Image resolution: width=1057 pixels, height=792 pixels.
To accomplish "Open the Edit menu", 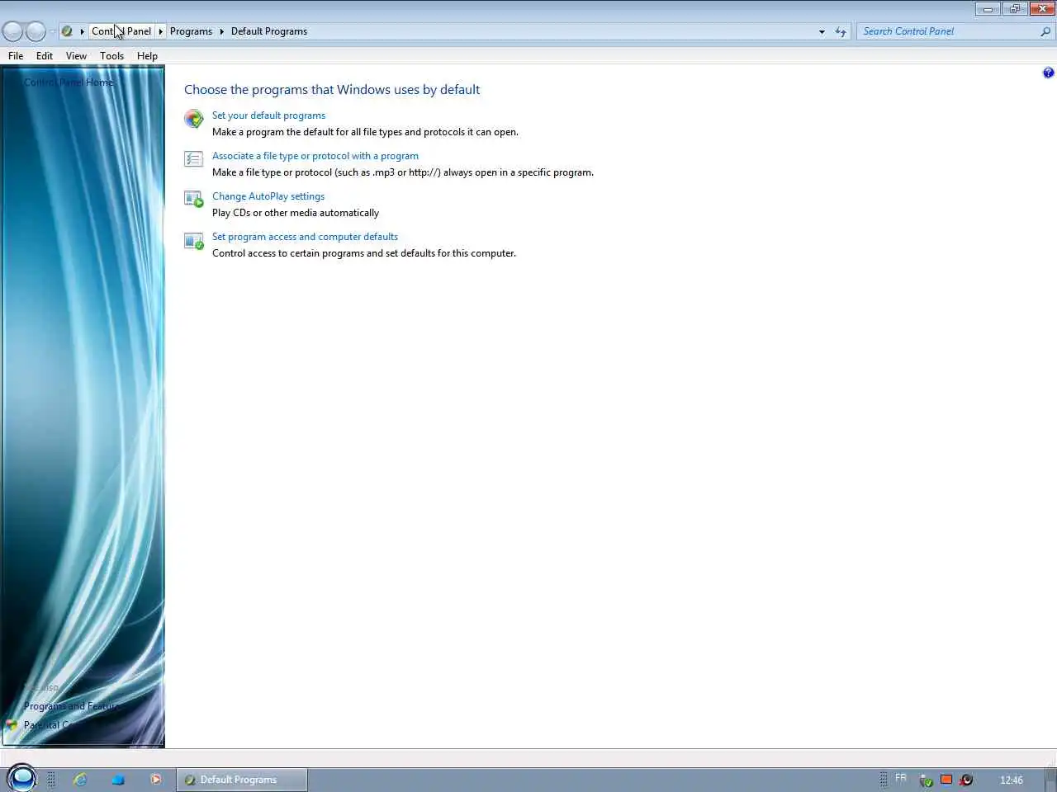I will [45, 56].
